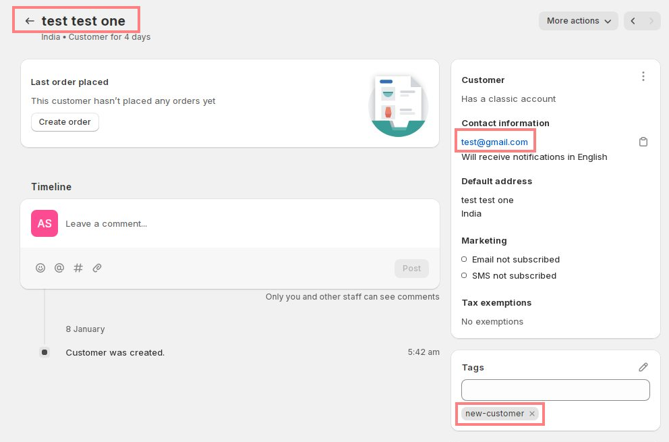
Task: Click the Post comment button
Action: tap(411, 268)
